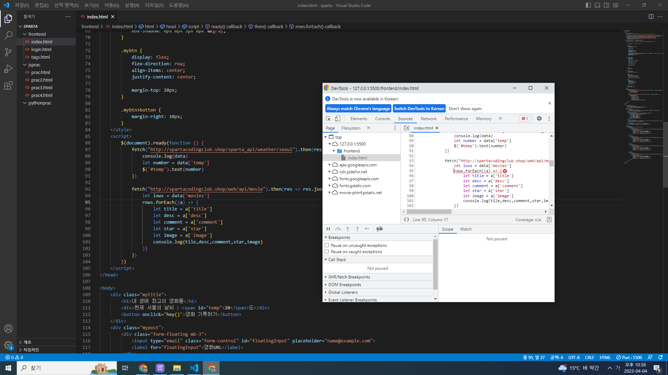Pretty-print the source with the braces icon

click(406, 220)
